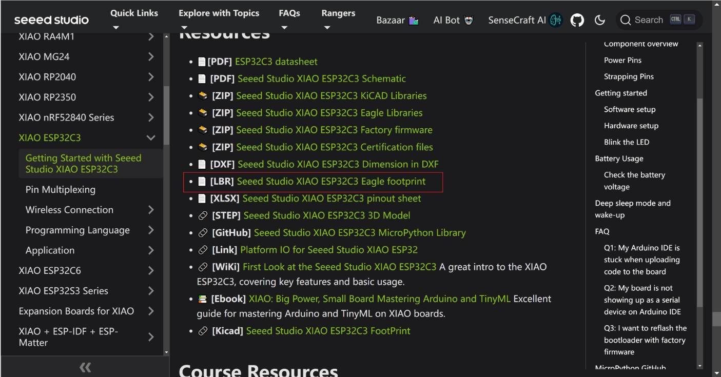Expand Expansion Boards for XIAO chevron

click(151, 311)
